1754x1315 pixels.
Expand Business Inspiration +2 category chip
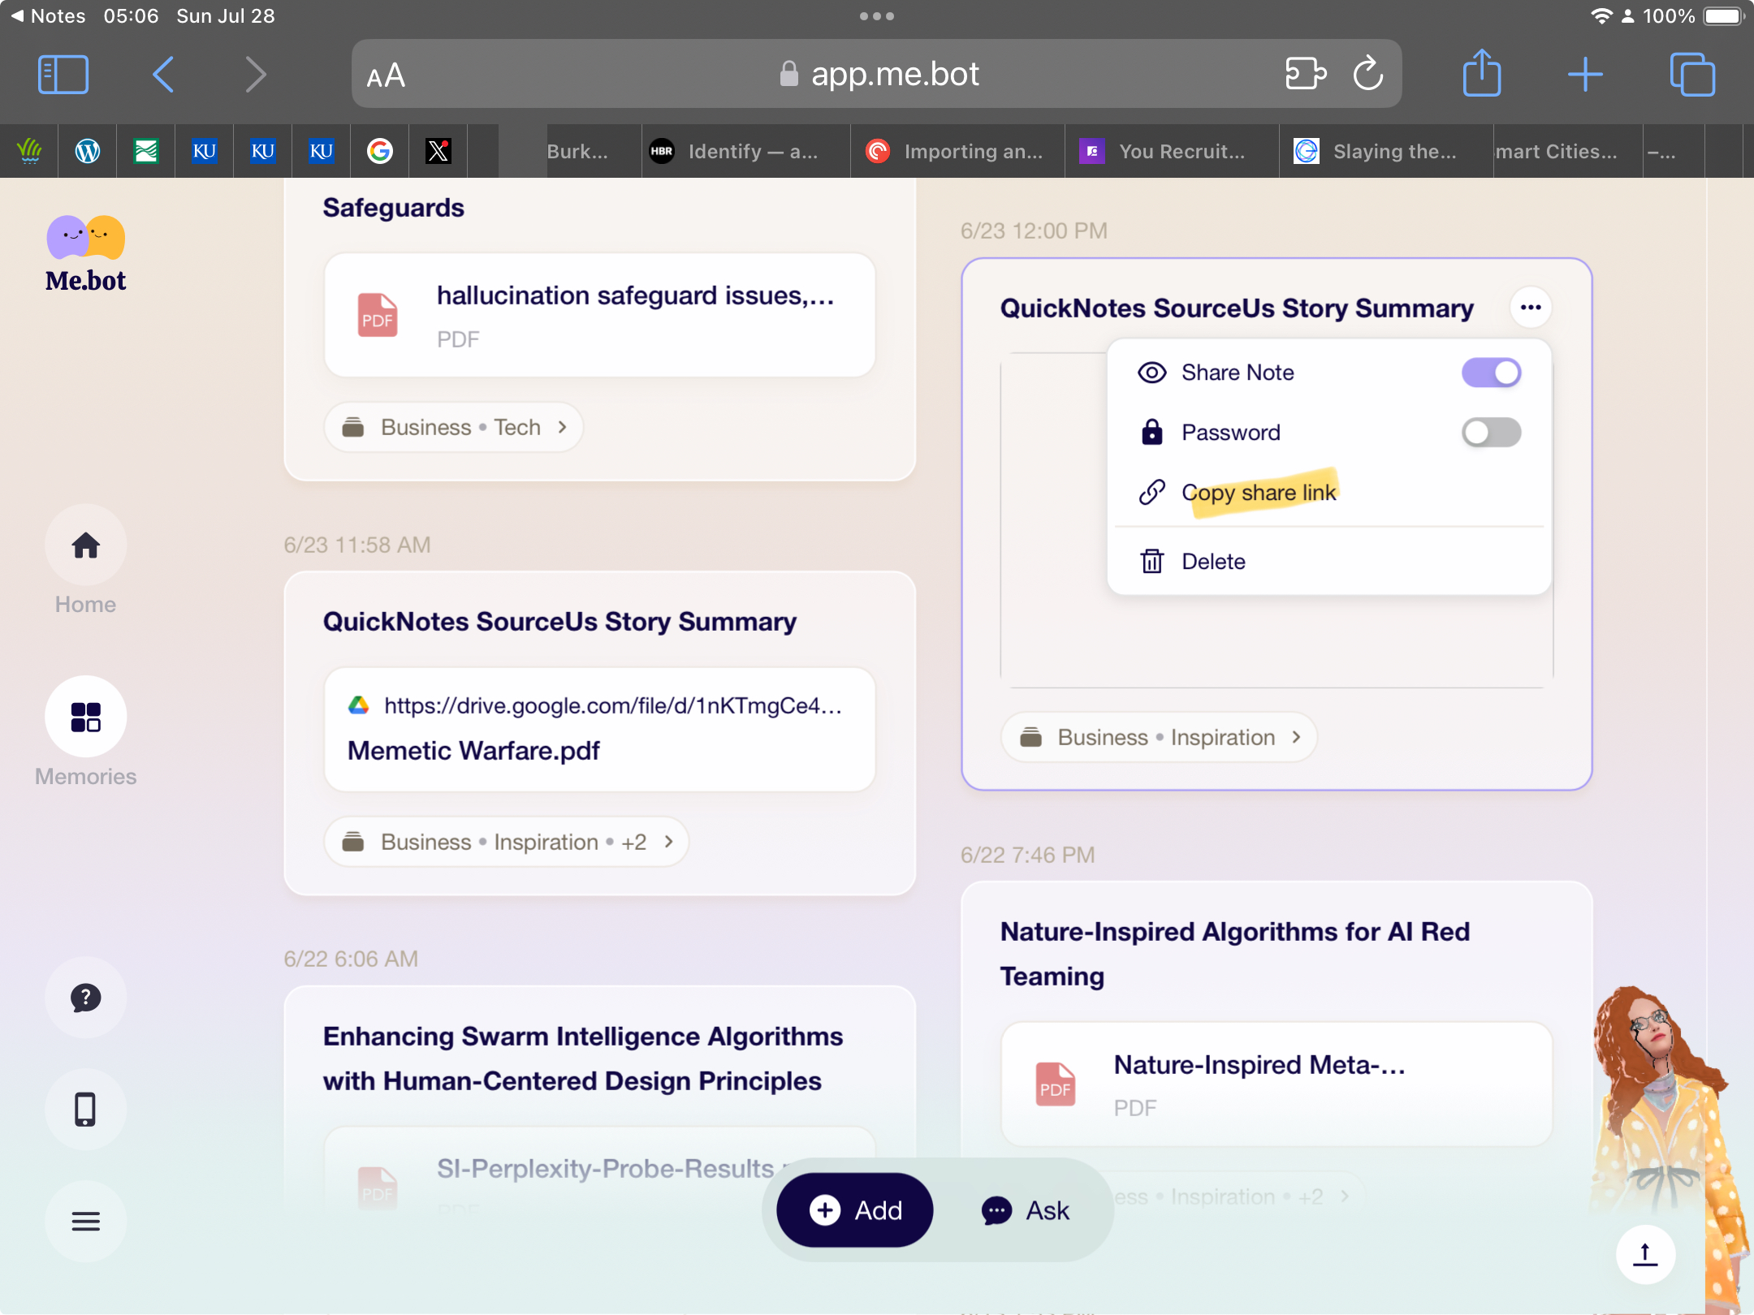(506, 842)
